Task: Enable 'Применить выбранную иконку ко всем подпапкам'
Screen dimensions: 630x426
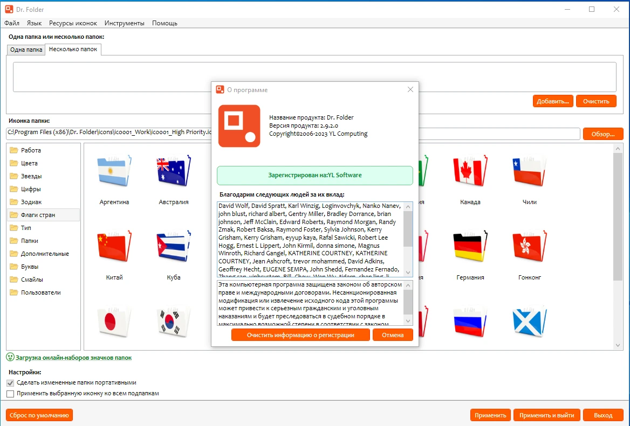Action: (10, 394)
